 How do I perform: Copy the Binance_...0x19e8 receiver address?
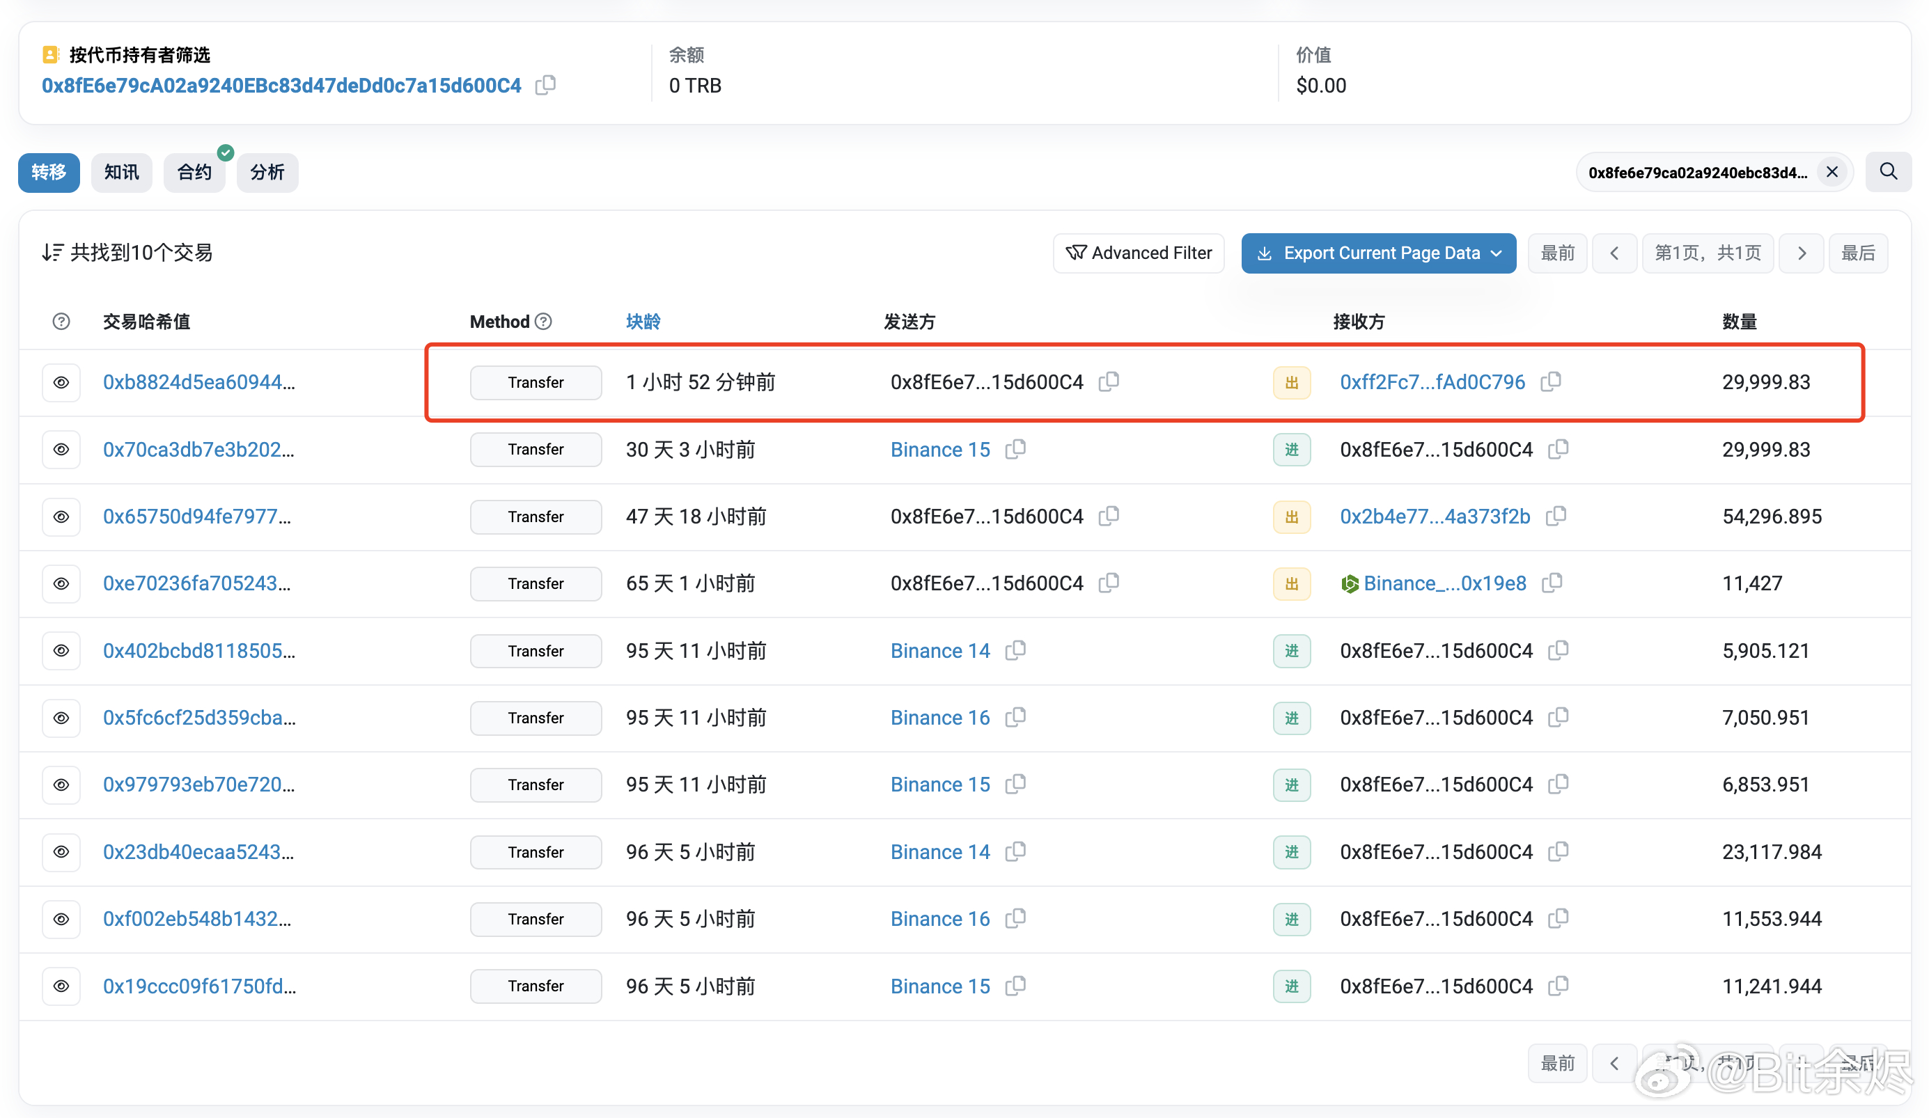pyautogui.click(x=1552, y=583)
